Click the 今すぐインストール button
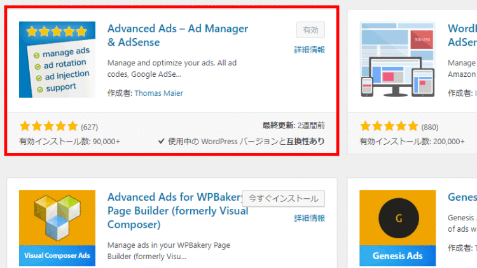Image resolution: width=477 pixels, height=268 pixels. point(284,198)
